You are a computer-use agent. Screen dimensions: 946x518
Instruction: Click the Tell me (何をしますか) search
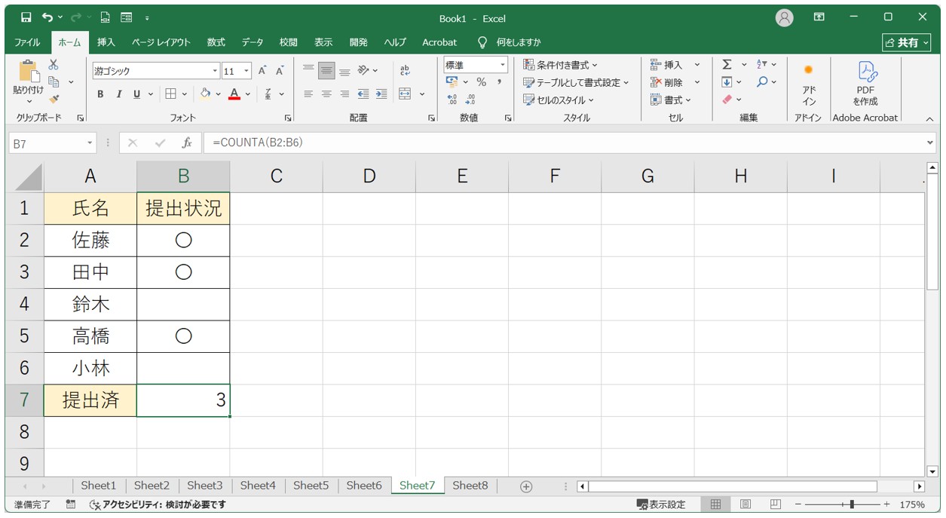pyautogui.click(x=510, y=42)
